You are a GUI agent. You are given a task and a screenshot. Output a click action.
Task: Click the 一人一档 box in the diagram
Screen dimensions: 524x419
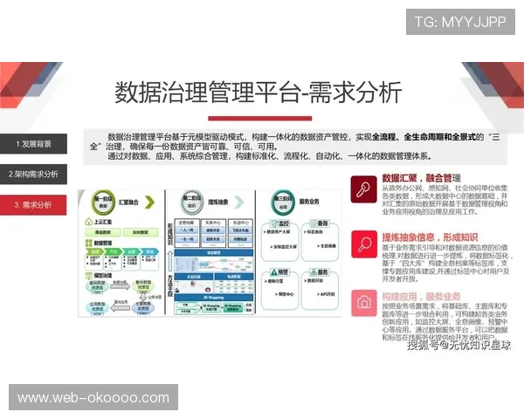click(x=187, y=230)
